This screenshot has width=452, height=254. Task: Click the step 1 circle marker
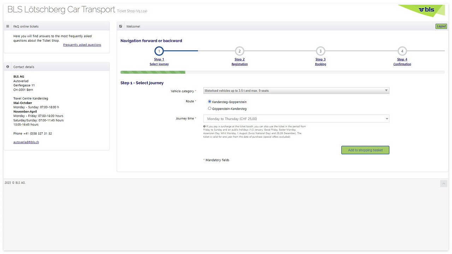point(159,51)
